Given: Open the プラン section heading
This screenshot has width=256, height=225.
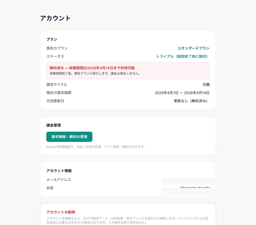Looking at the screenshot, I should 51,39.
